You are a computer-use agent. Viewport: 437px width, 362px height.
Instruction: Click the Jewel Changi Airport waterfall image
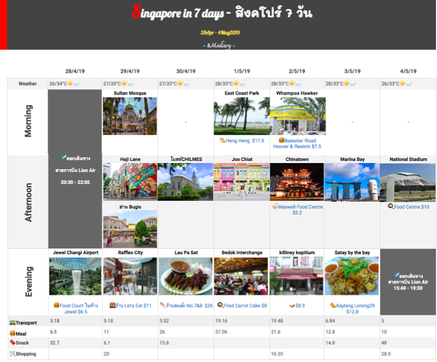pos(75,276)
